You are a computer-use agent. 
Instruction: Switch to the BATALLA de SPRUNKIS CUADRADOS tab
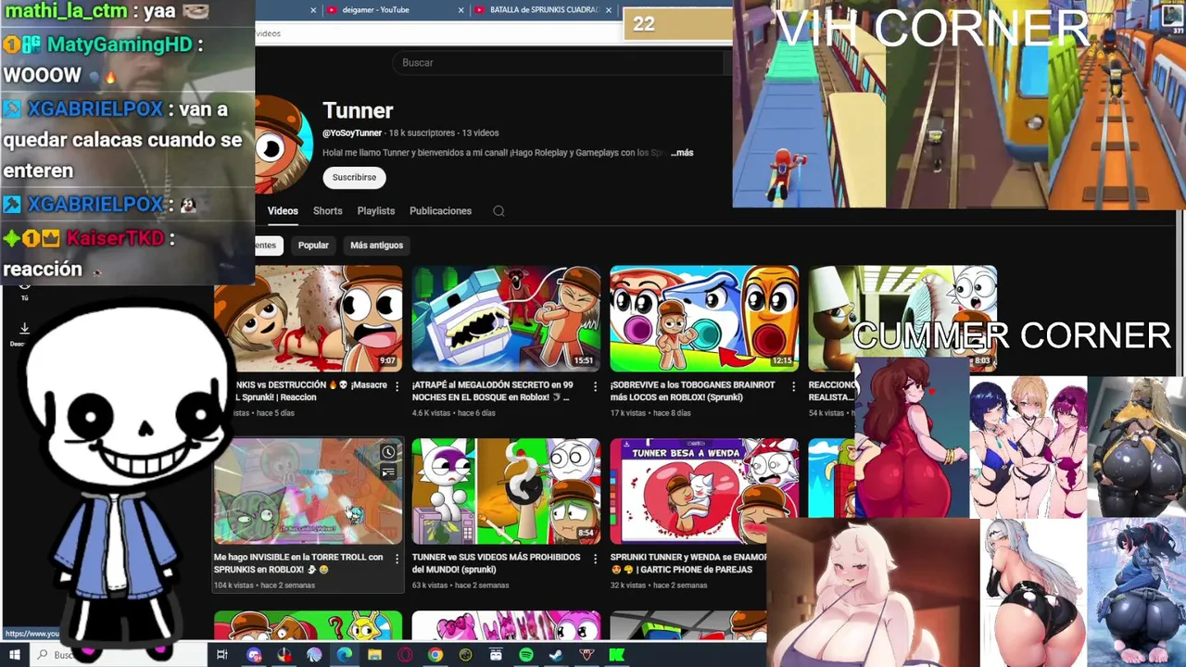coord(543,10)
